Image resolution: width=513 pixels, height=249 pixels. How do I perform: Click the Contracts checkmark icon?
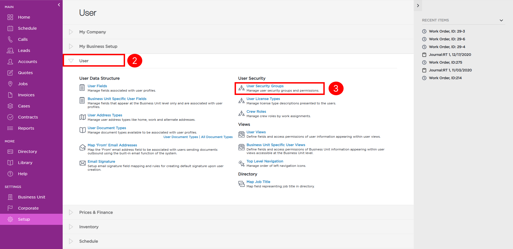coord(10,117)
